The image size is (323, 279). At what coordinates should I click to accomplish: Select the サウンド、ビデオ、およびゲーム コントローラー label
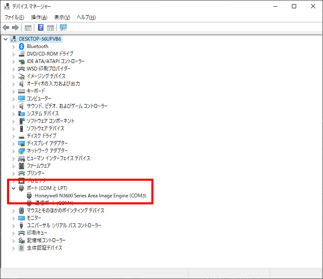tap(67, 106)
